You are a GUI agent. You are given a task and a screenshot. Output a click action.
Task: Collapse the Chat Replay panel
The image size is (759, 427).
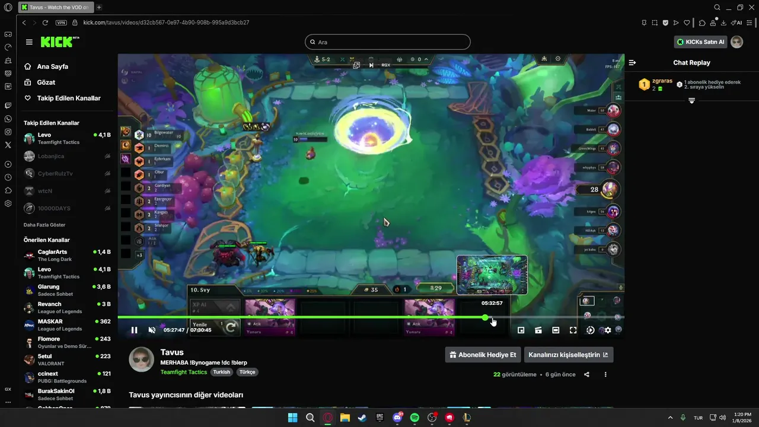632,62
